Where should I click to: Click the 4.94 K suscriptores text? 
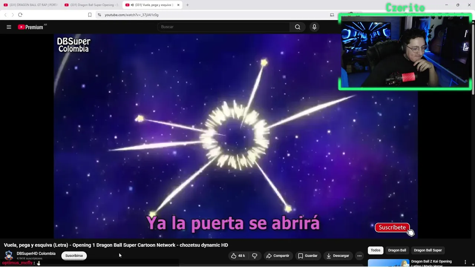(x=29, y=258)
